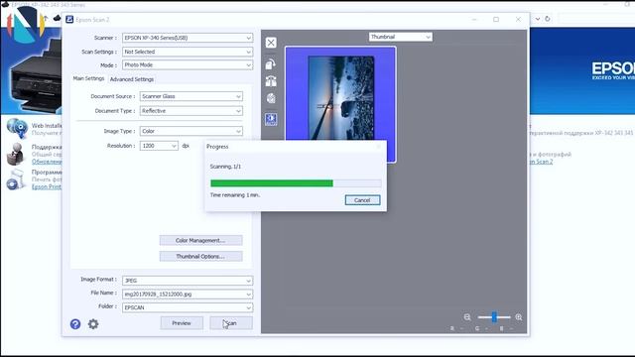
Task: Click the Thumbnail Options... button
Action: pyautogui.click(x=200, y=256)
